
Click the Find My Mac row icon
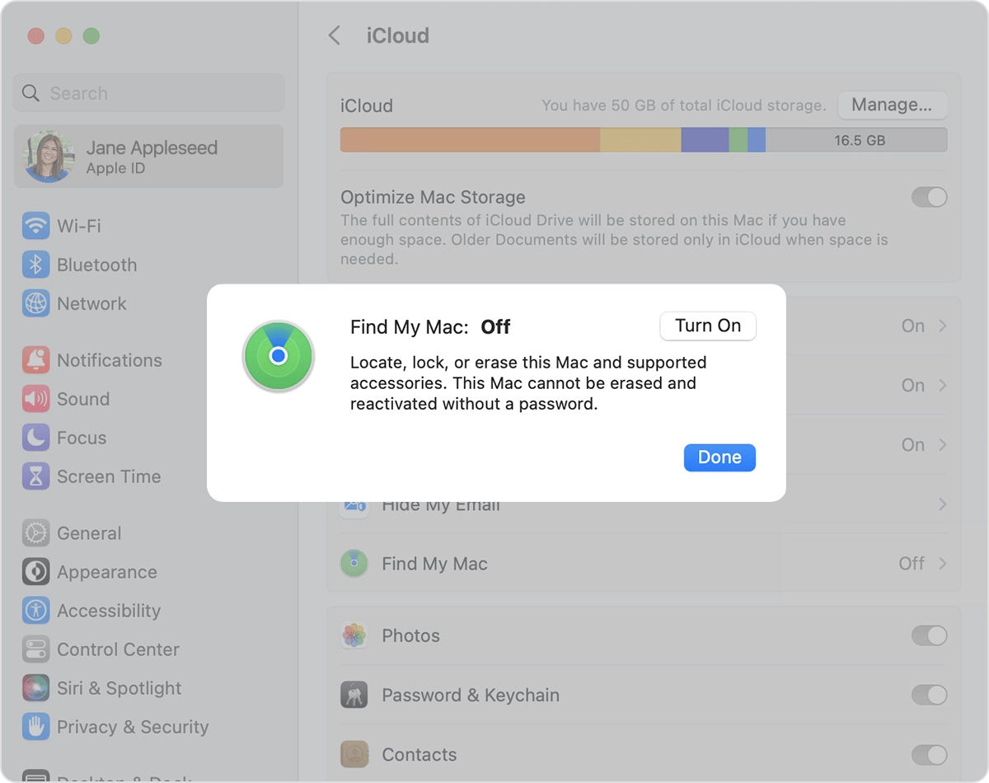pyautogui.click(x=354, y=564)
